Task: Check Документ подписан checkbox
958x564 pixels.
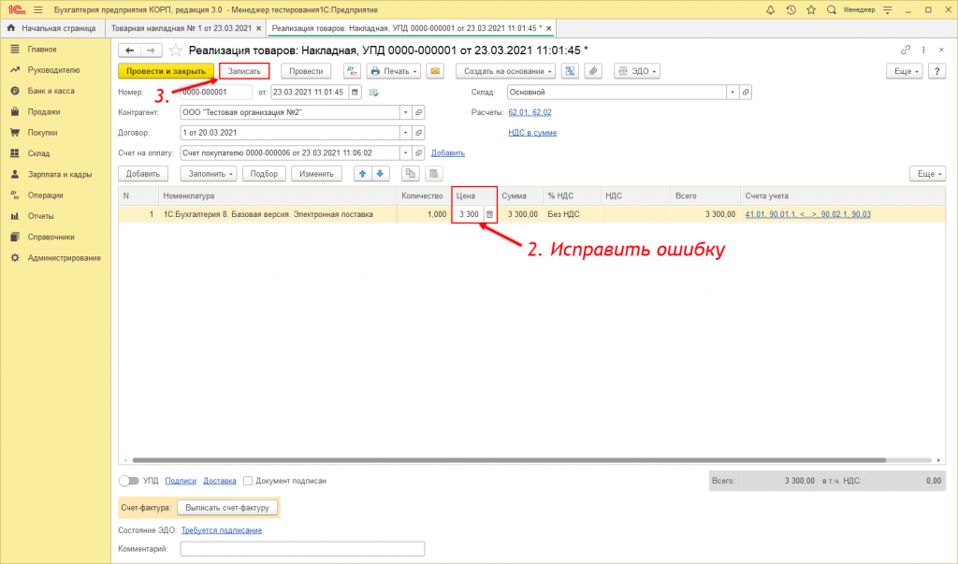Action: (247, 481)
